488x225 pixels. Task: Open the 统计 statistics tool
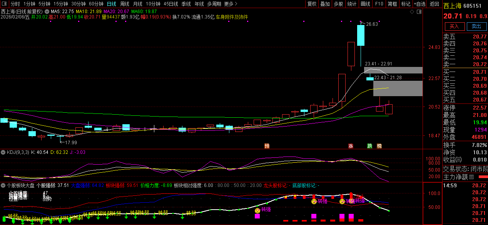(352, 4)
